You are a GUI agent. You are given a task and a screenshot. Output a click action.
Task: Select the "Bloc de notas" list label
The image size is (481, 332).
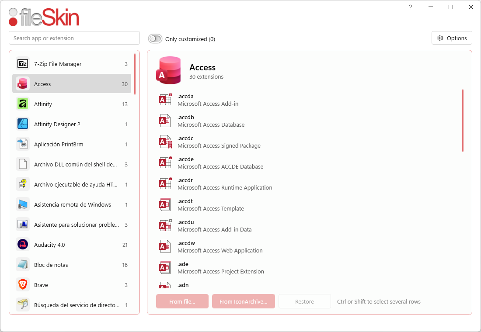(x=51, y=265)
